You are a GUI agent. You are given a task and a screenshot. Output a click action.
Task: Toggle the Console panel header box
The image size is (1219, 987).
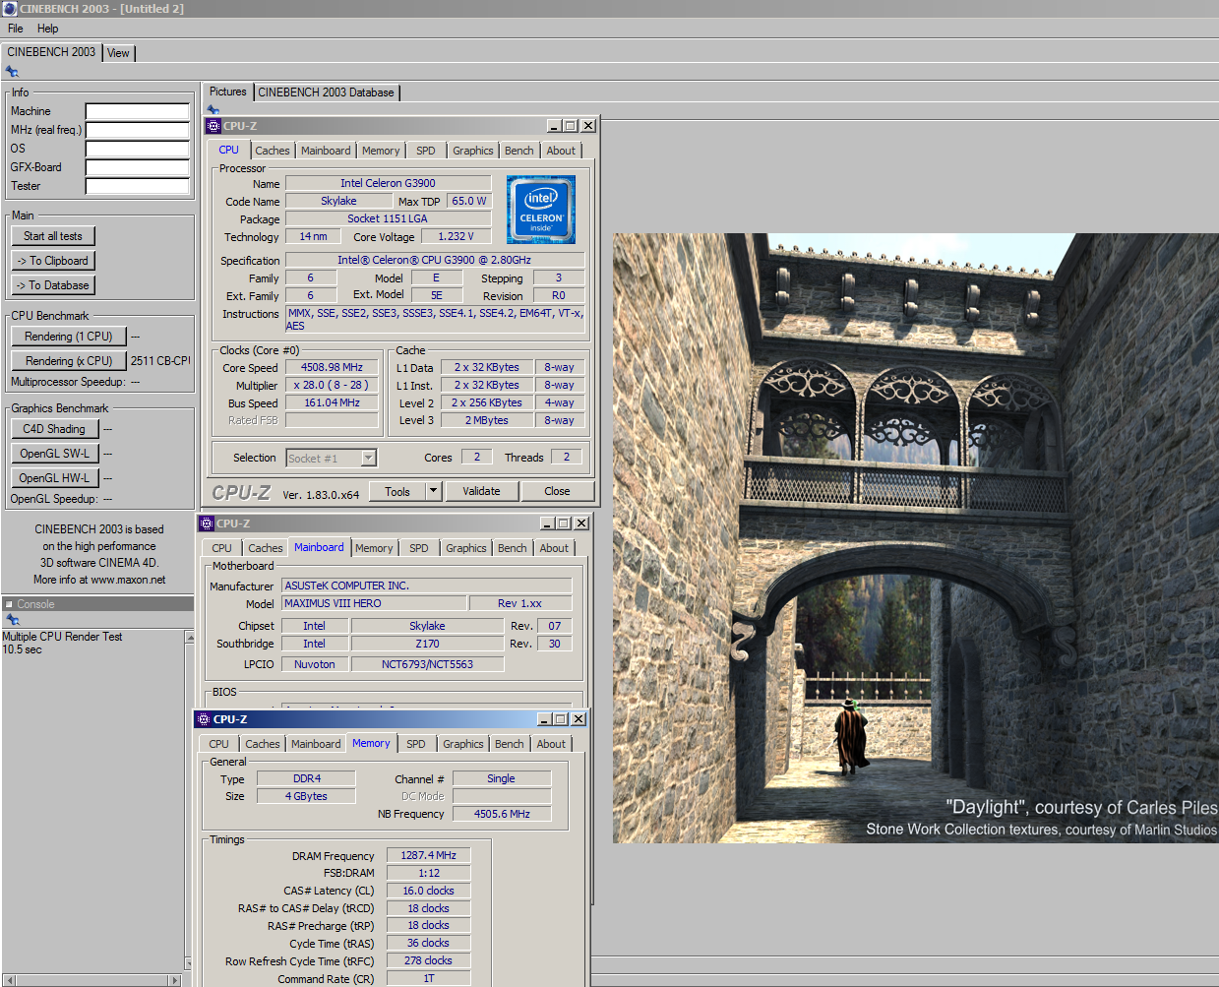[9, 604]
